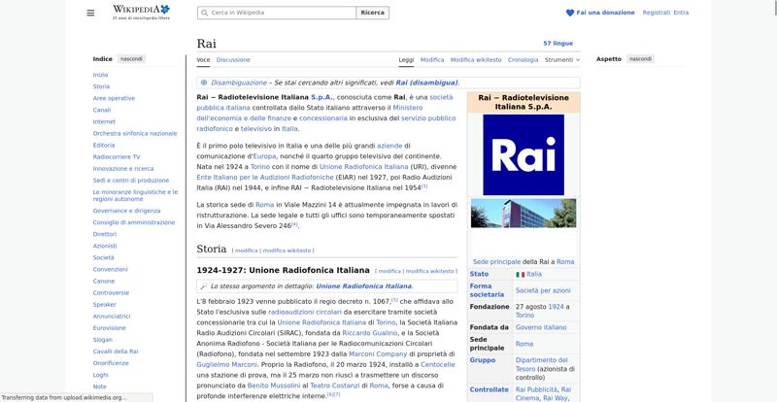Click the Italian flag icon in infobox
Viewport: 777px width, 402px height.
point(520,274)
